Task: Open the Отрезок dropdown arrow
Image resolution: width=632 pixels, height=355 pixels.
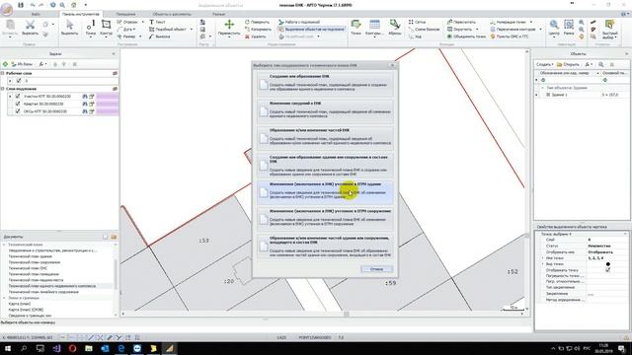Action: coord(142,22)
